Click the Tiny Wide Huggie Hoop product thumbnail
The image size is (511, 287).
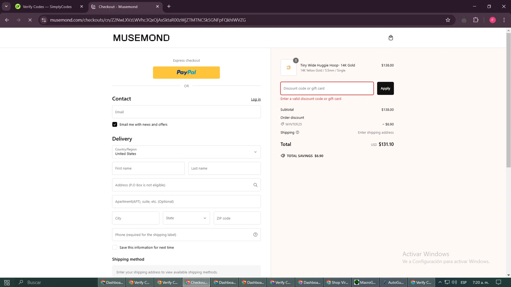(x=289, y=67)
